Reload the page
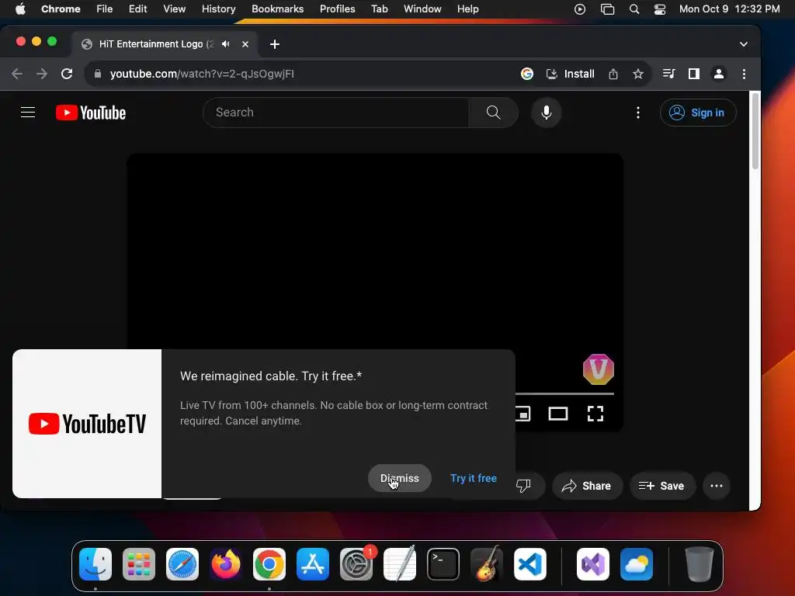Screen dimensions: 795x596 click(67, 74)
